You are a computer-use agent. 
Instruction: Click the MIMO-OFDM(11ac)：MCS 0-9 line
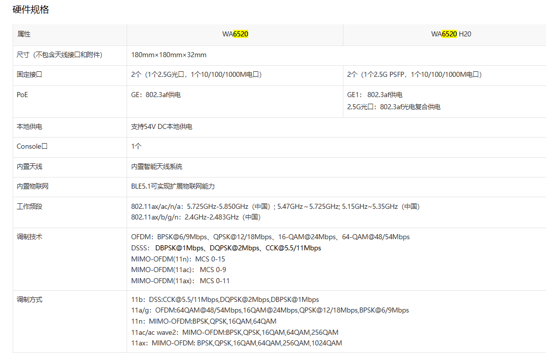(179, 270)
